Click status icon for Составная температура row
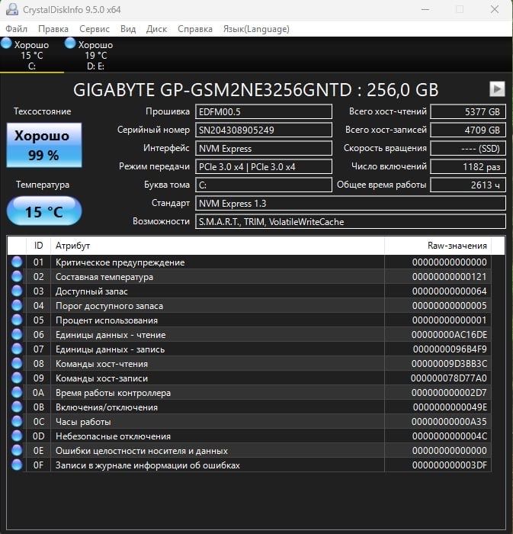The height and width of the screenshot is (534, 513). click(17, 276)
